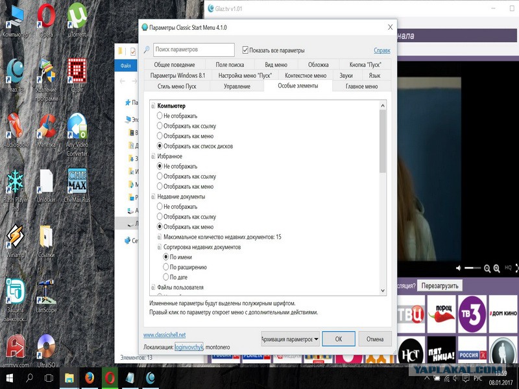Open the Поле поиска tab
519x389 pixels.
[230, 65]
